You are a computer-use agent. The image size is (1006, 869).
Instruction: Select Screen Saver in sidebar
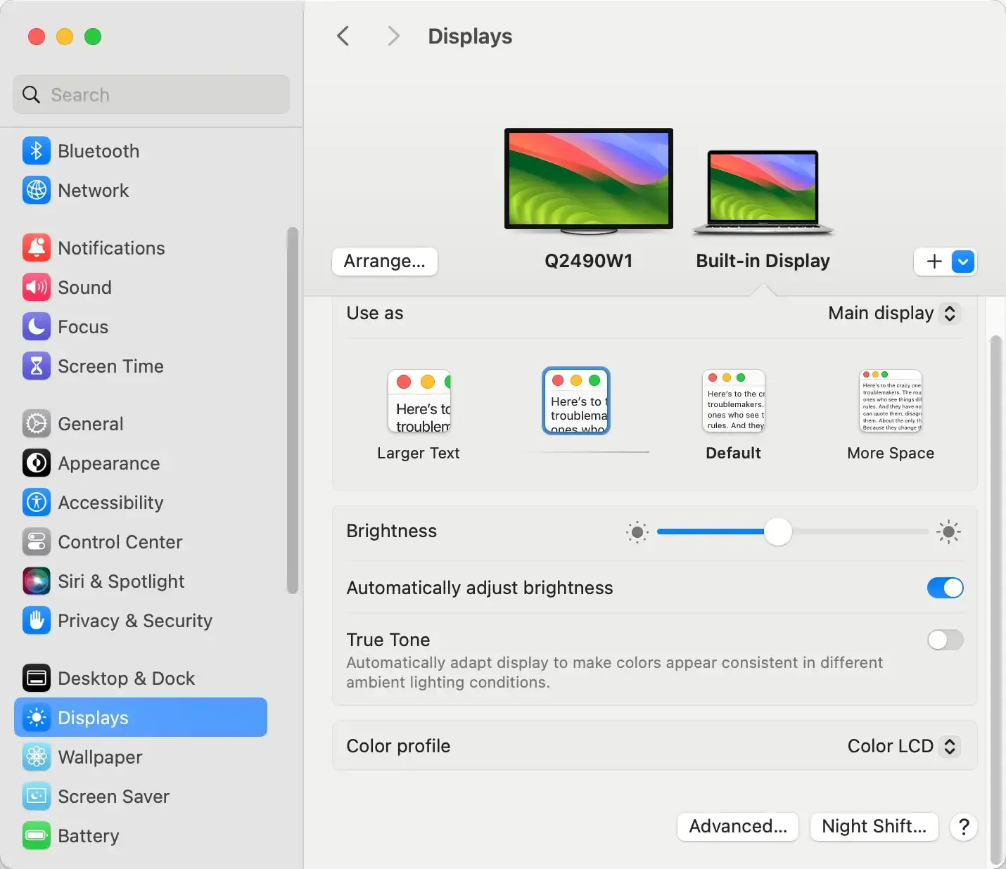(x=113, y=796)
